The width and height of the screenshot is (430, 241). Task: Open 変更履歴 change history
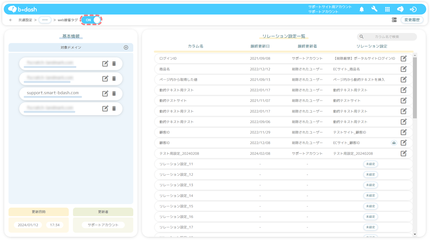412,20
